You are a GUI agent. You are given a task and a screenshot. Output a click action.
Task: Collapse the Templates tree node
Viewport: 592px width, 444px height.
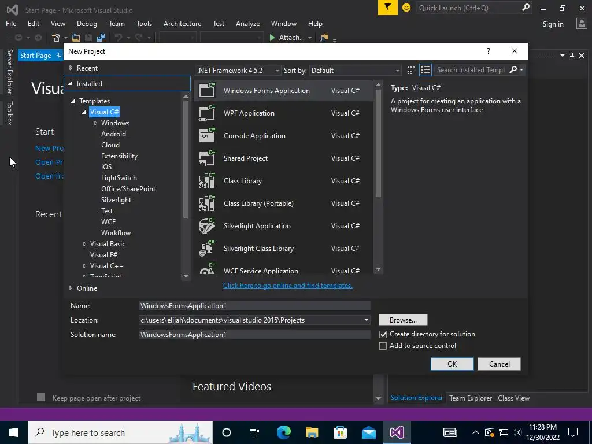click(x=73, y=101)
